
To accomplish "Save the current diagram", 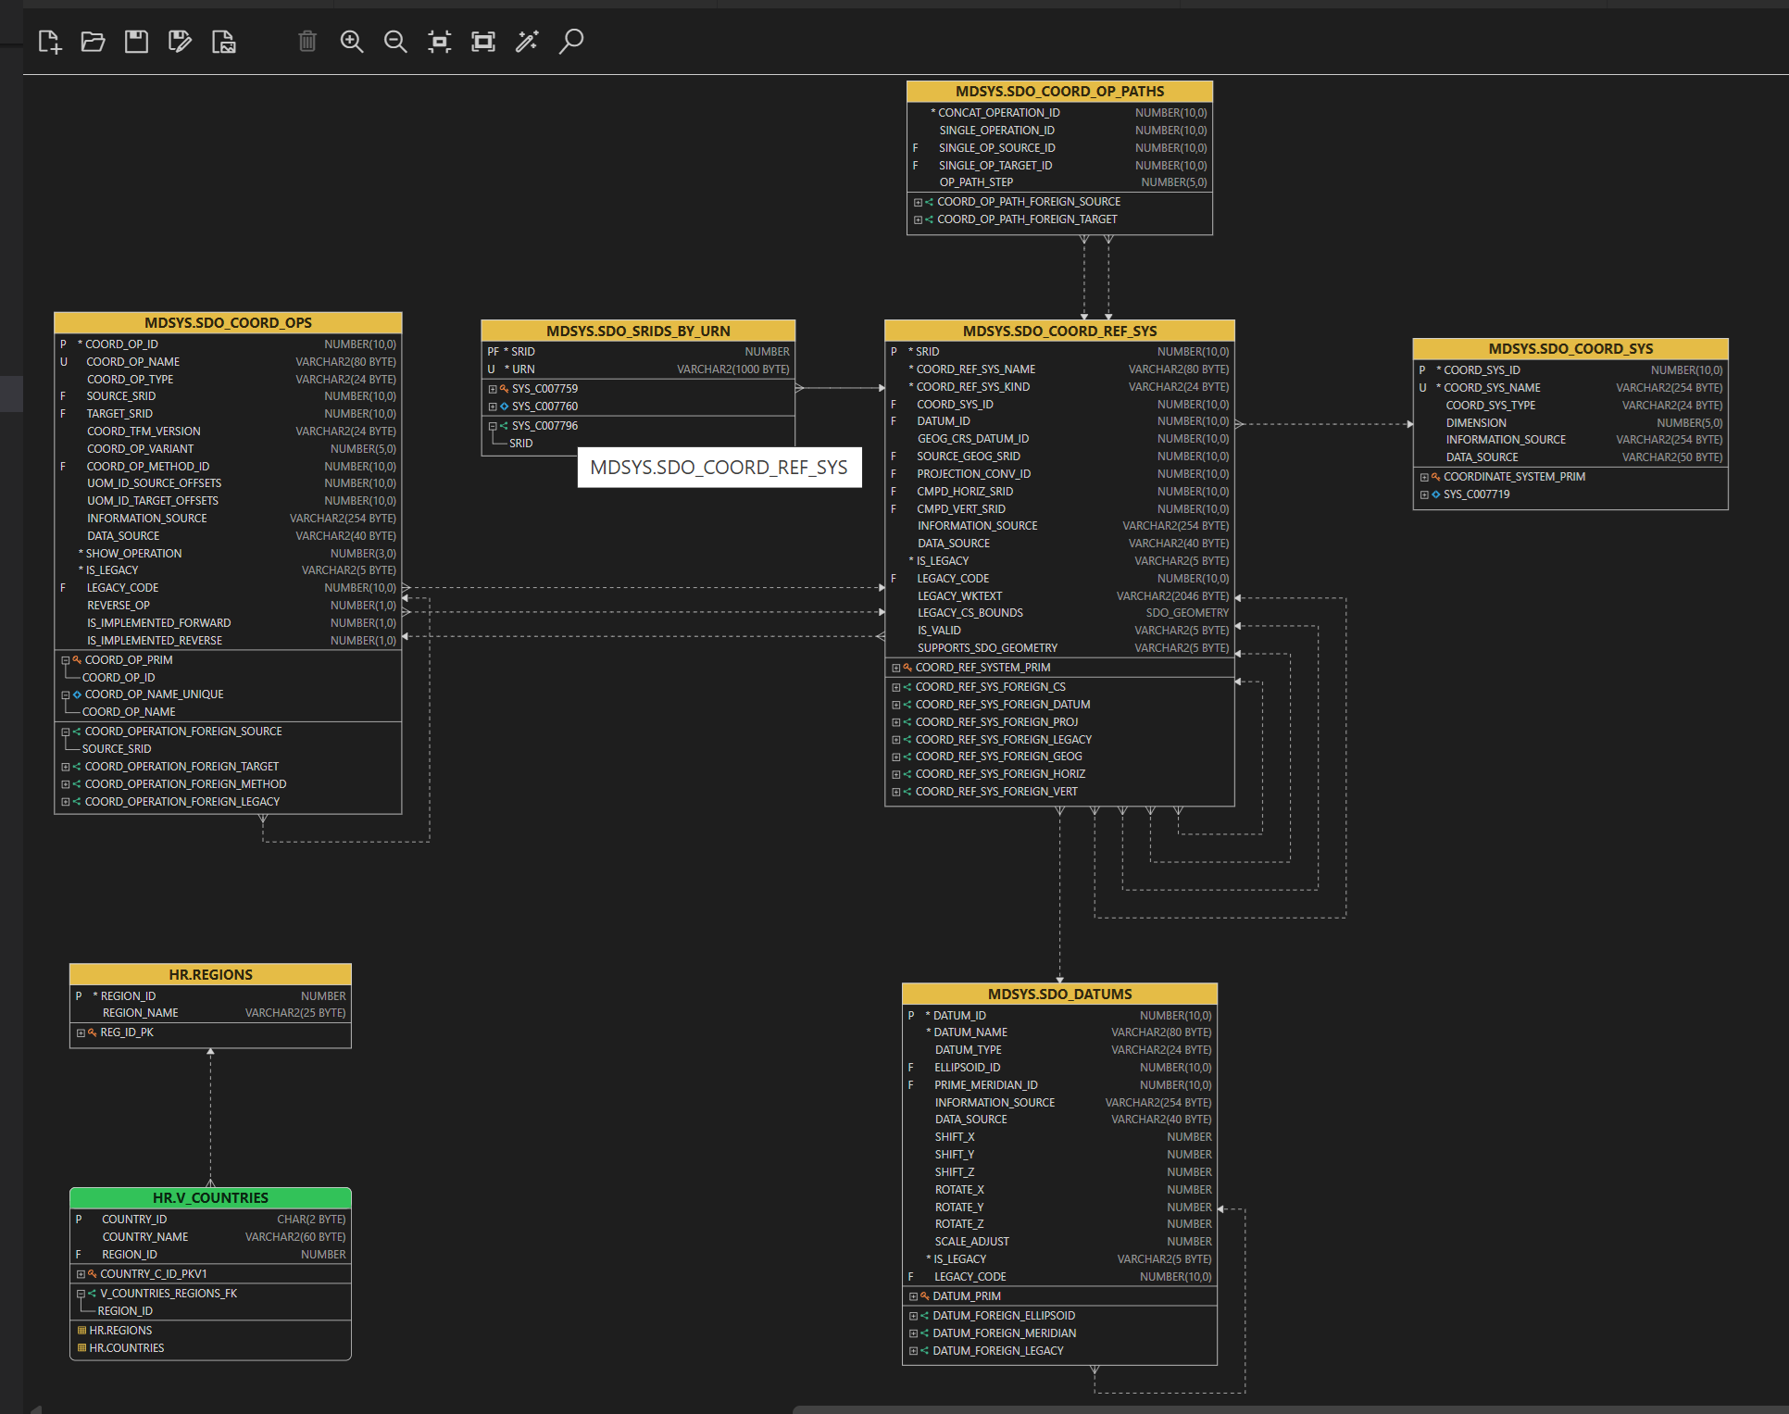I will [x=136, y=42].
